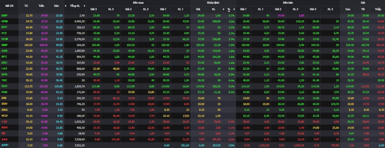Click the left arrow beside Tổng KL
Image resolution: width=385 pixels, height=148 pixels.
(x=65, y=6)
